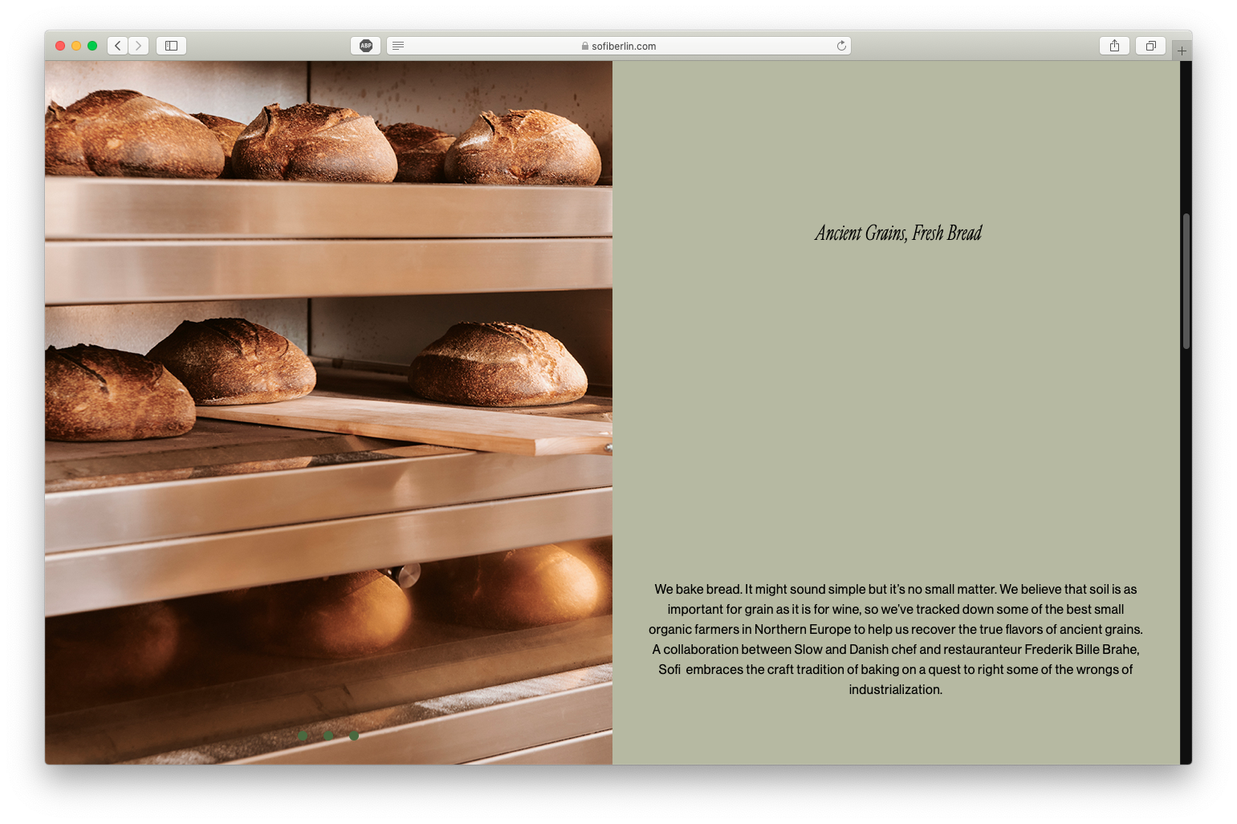This screenshot has height=824, width=1237.
Task: Open a new tab with plus button
Action: point(1182,51)
